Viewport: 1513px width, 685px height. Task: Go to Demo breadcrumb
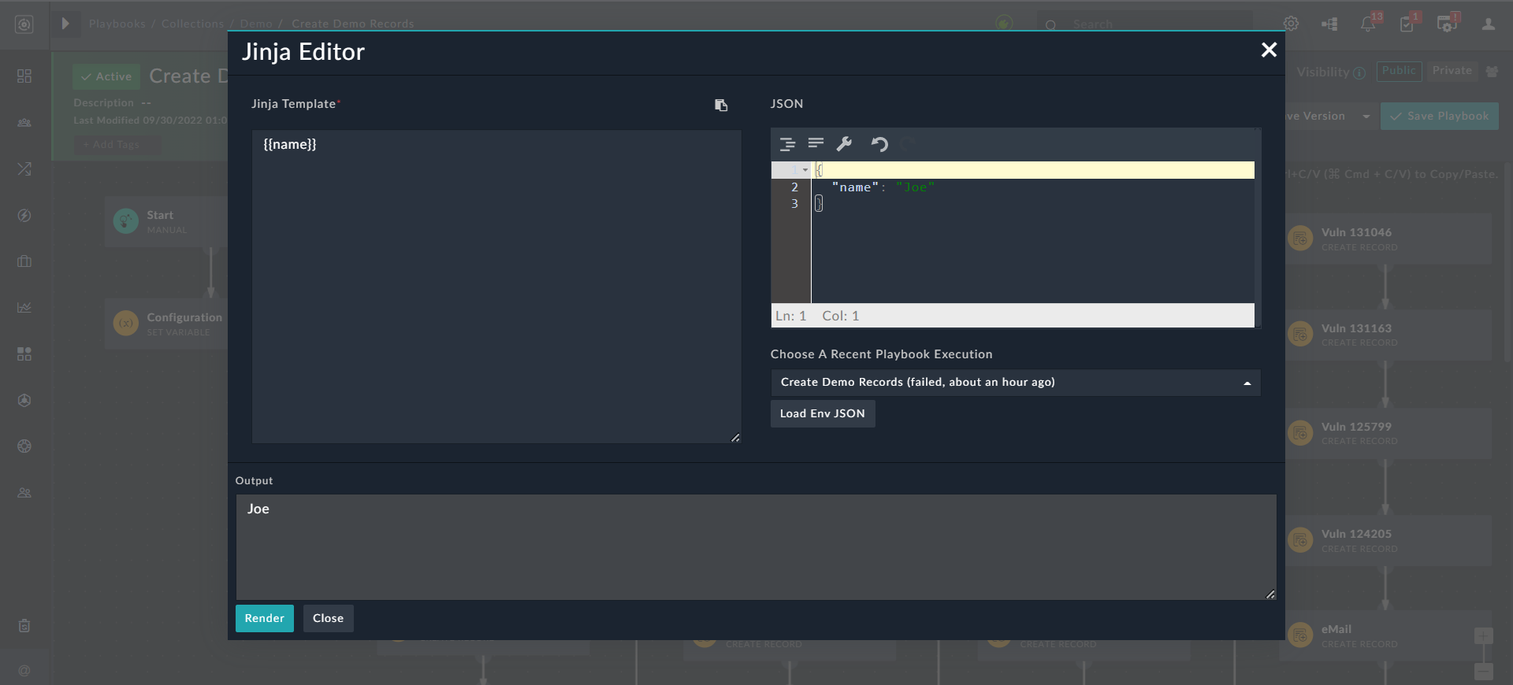pyautogui.click(x=256, y=24)
